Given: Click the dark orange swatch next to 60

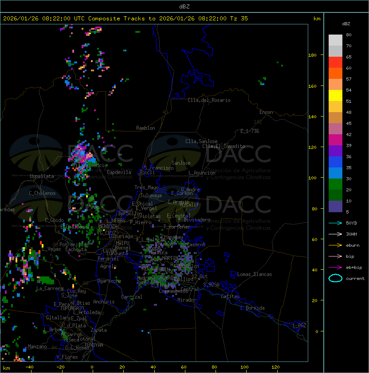Looking at the screenshot, I should (335, 73).
